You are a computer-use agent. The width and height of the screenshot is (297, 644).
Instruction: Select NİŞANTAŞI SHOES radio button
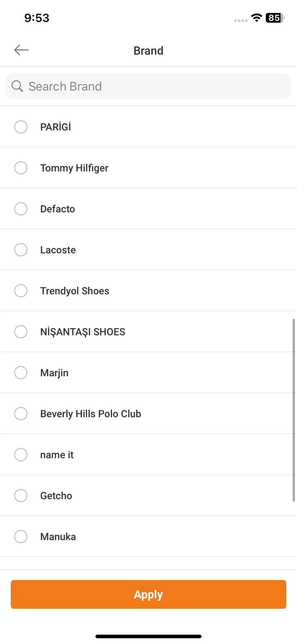(21, 332)
